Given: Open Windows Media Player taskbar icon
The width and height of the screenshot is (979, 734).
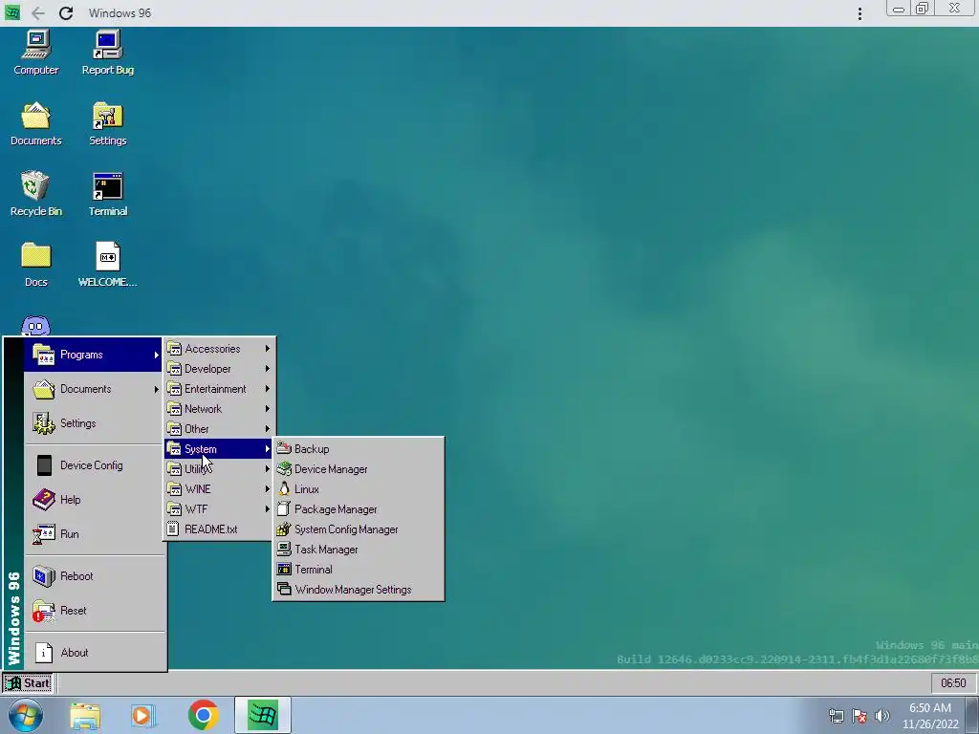Looking at the screenshot, I should click(142, 715).
